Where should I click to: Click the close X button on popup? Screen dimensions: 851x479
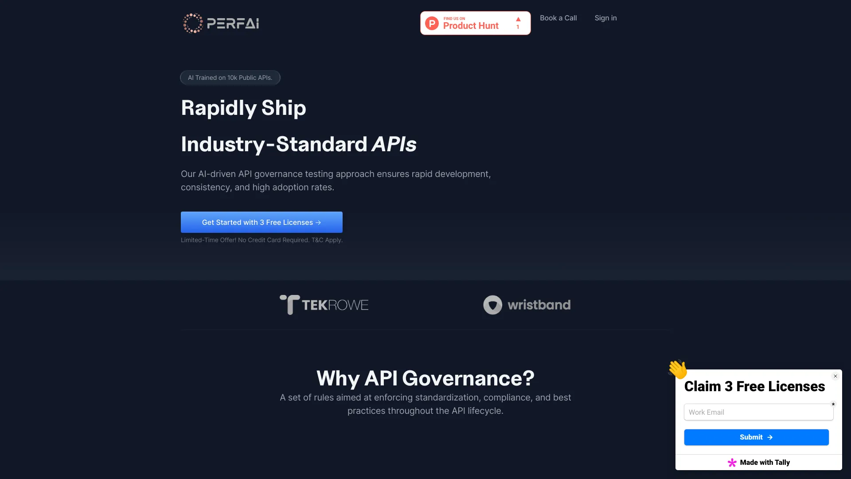tap(835, 376)
